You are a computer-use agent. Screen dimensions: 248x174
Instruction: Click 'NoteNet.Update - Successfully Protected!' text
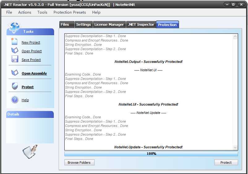(x=148, y=147)
